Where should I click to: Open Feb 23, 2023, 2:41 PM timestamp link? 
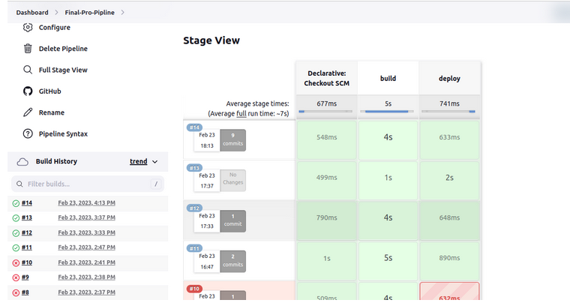[86, 262]
